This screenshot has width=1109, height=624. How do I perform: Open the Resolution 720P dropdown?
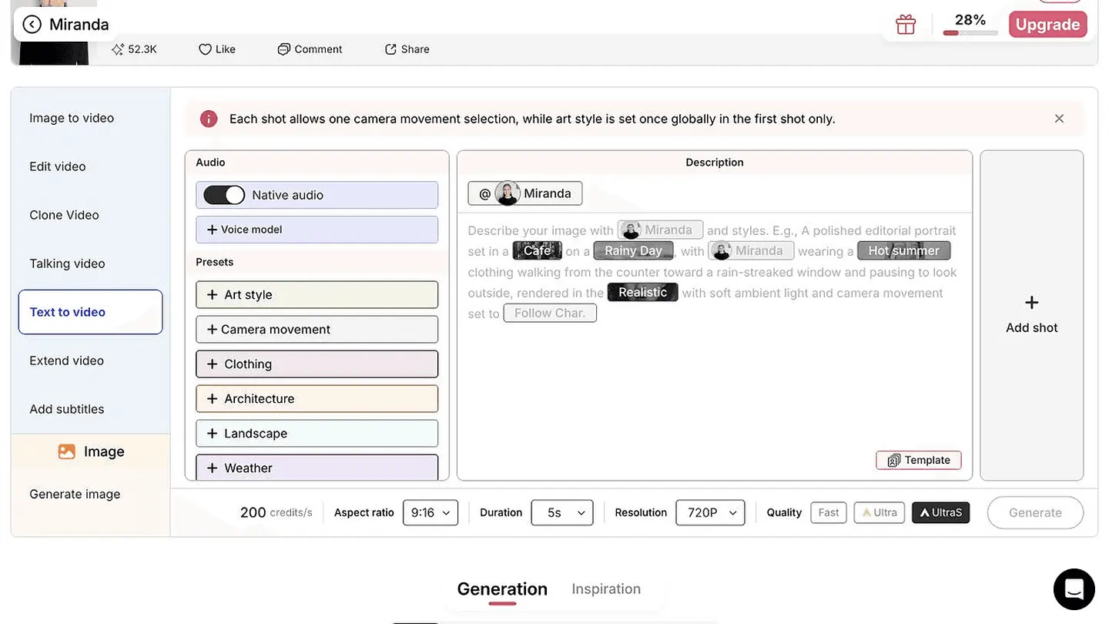pos(710,513)
